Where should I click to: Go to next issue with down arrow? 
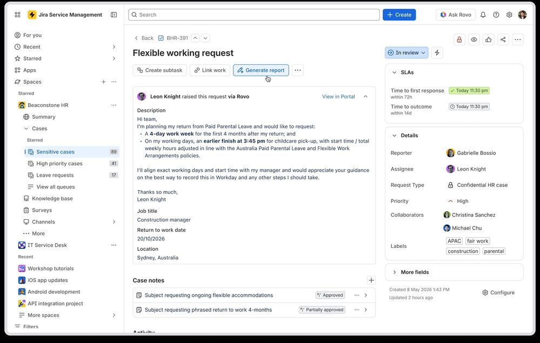point(205,38)
